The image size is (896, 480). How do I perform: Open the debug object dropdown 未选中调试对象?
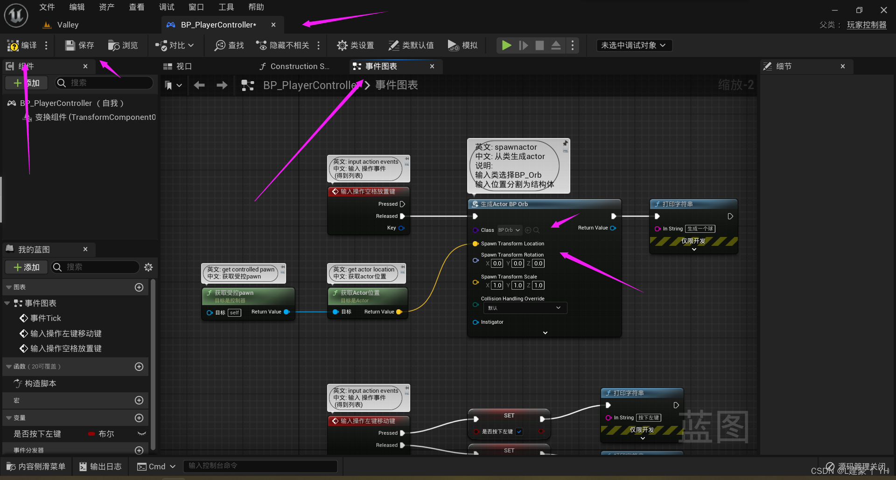[x=634, y=45]
